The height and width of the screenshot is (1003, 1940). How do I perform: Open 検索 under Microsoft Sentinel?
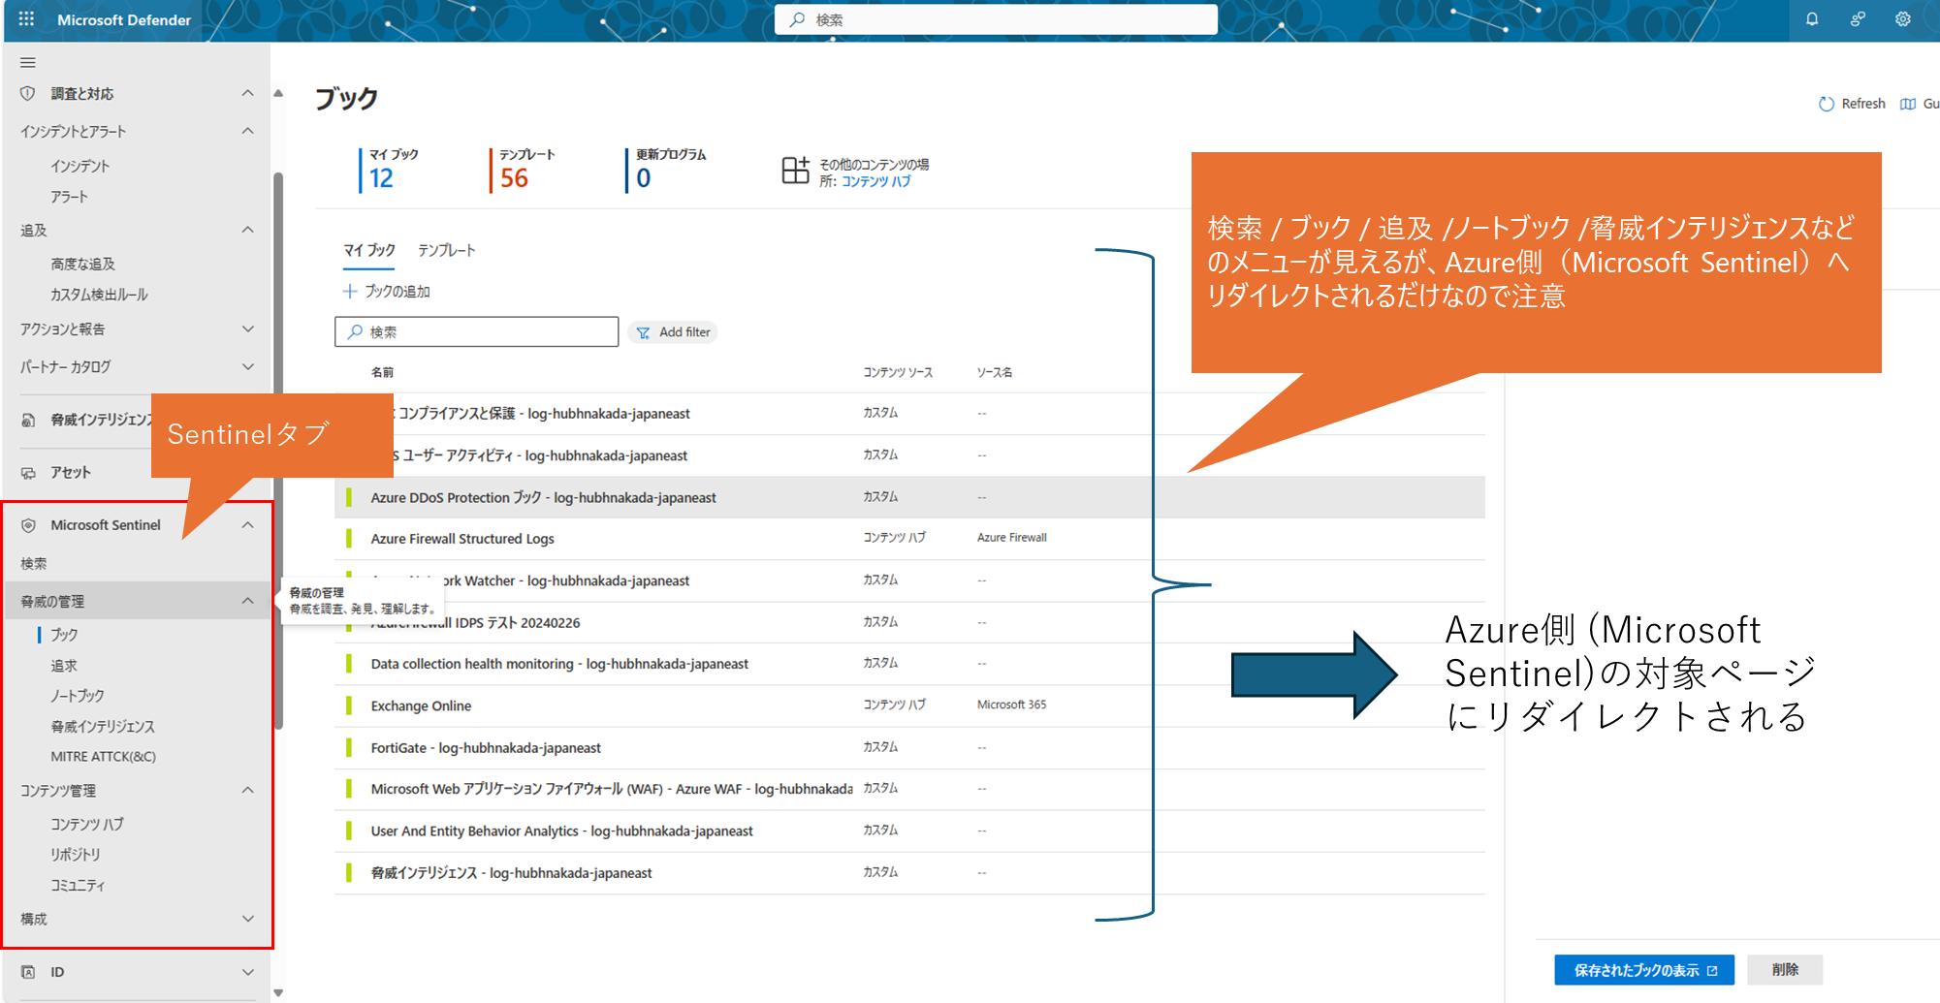pyautogui.click(x=34, y=564)
